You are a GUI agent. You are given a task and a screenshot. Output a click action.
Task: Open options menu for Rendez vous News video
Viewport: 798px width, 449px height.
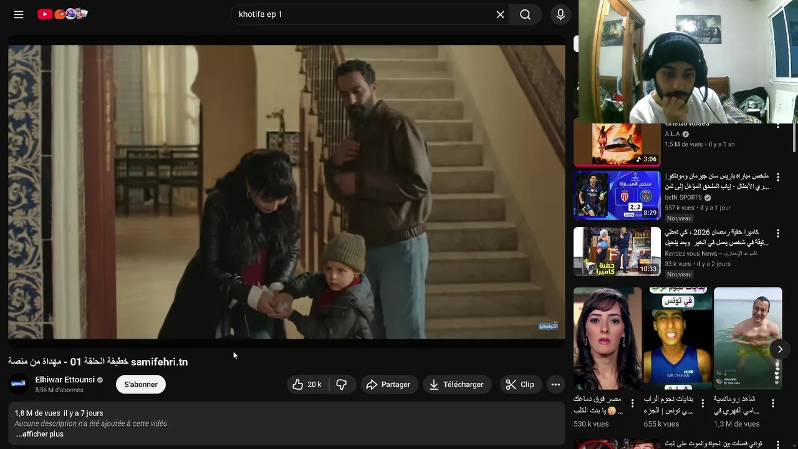(x=777, y=233)
